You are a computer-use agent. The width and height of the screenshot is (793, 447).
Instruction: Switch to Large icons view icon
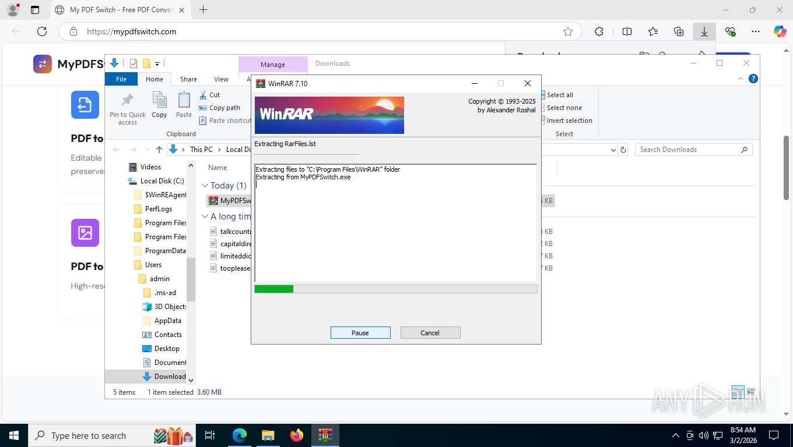(x=750, y=392)
